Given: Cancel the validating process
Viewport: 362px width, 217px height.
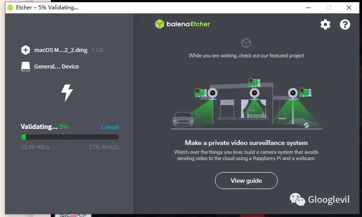Looking at the screenshot, I should click(x=110, y=127).
